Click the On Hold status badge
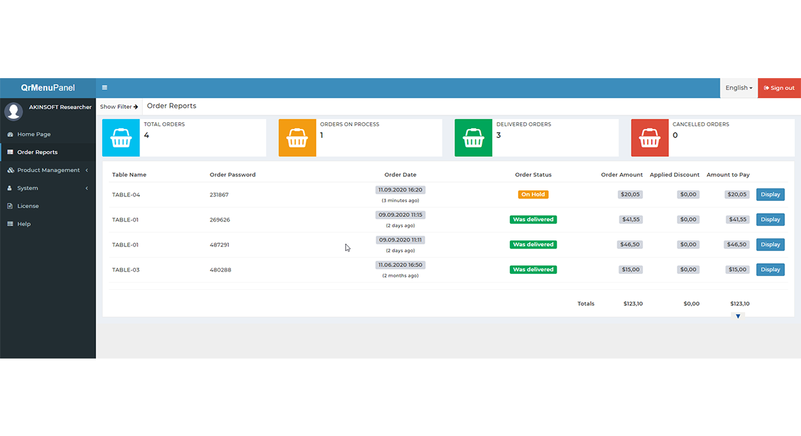The width and height of the screenshot is (801, 436). click(x=533, y=194)
